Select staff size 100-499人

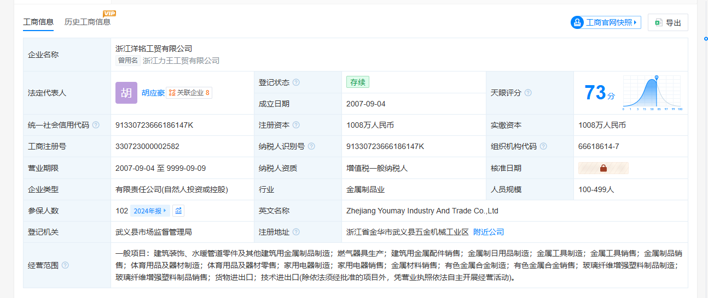pos(596,189)
